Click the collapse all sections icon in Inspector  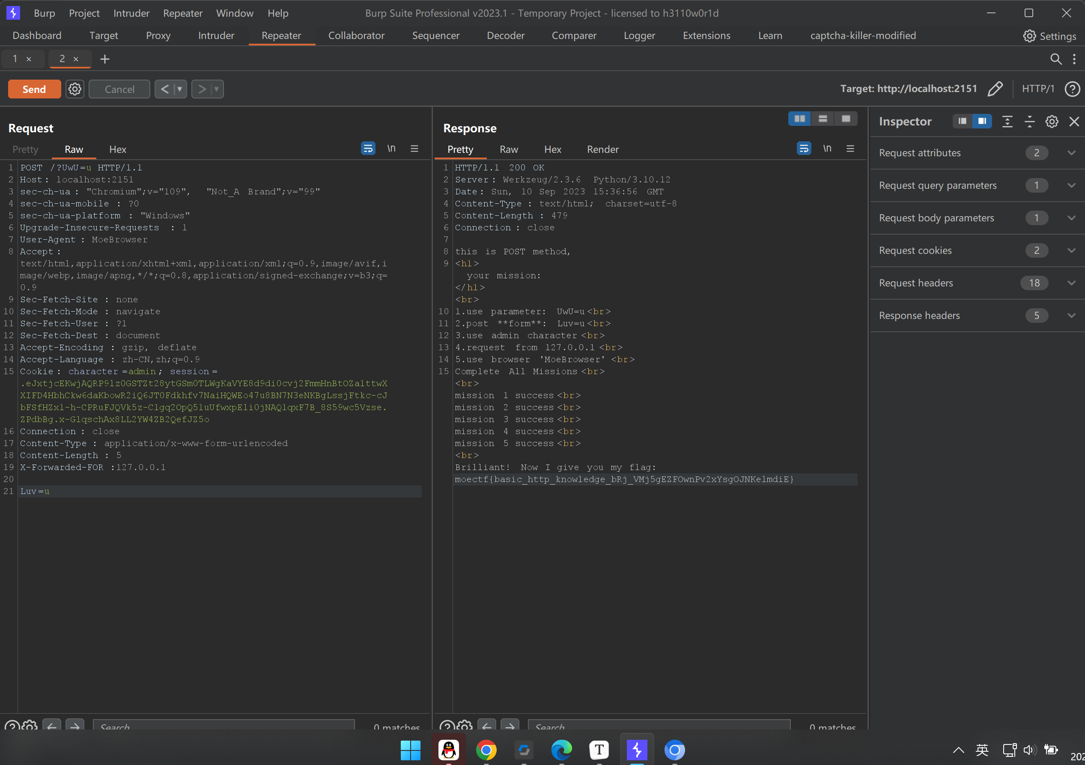[x=1029, y=122]
